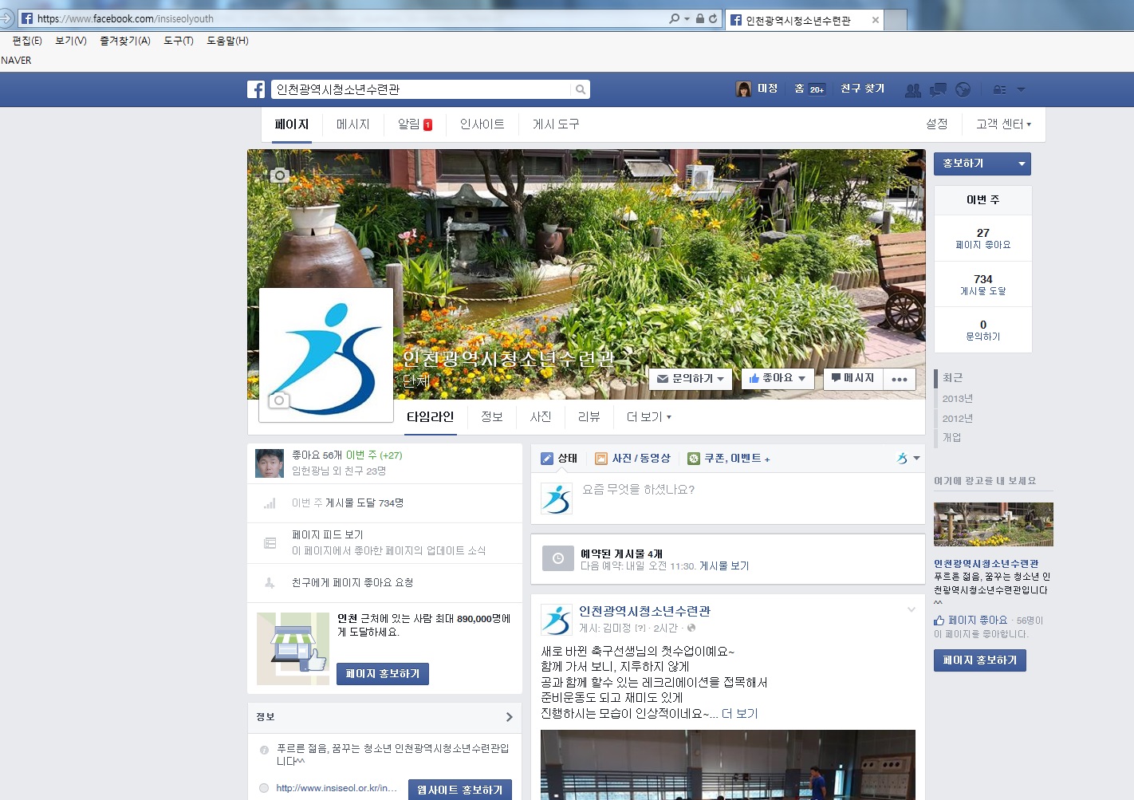Click 페이지 피드 보기 link
The width and height of the screenshot is (1134, 800).
tap(328, 535)
